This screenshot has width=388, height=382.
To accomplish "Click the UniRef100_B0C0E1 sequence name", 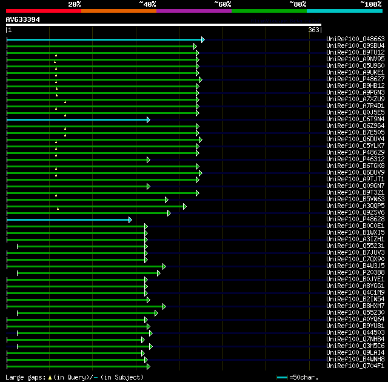I will [355, 226].
